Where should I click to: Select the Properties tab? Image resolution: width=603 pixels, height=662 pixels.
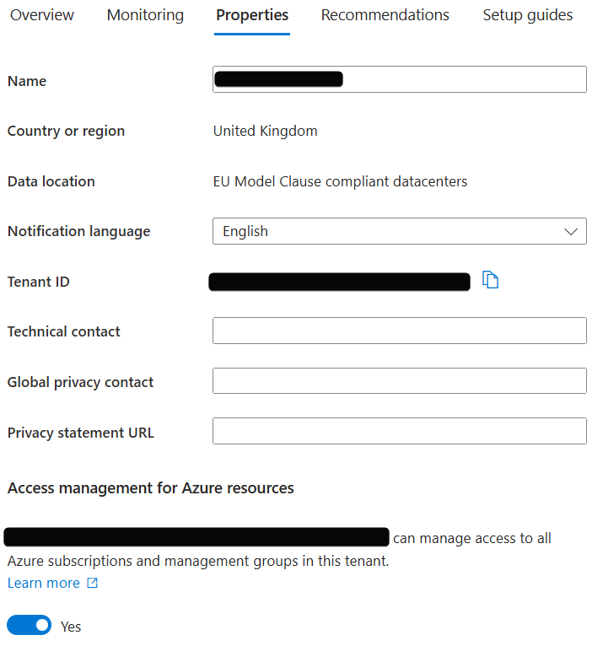tap(252, 15)
